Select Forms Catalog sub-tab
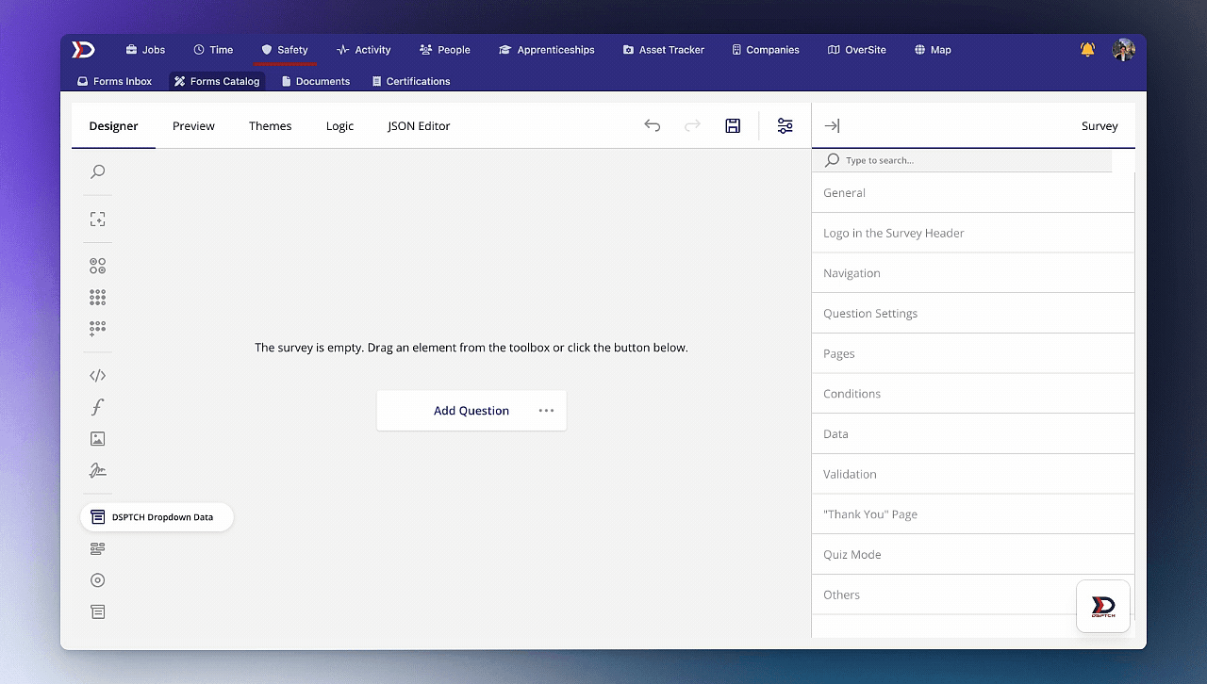The width and height of the screenshot is (1207, 684). point(217,81)
